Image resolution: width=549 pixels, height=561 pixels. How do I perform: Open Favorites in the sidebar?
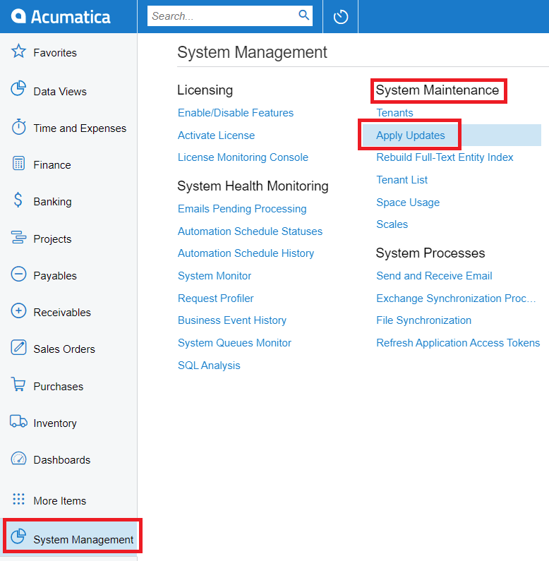[55, 53]
